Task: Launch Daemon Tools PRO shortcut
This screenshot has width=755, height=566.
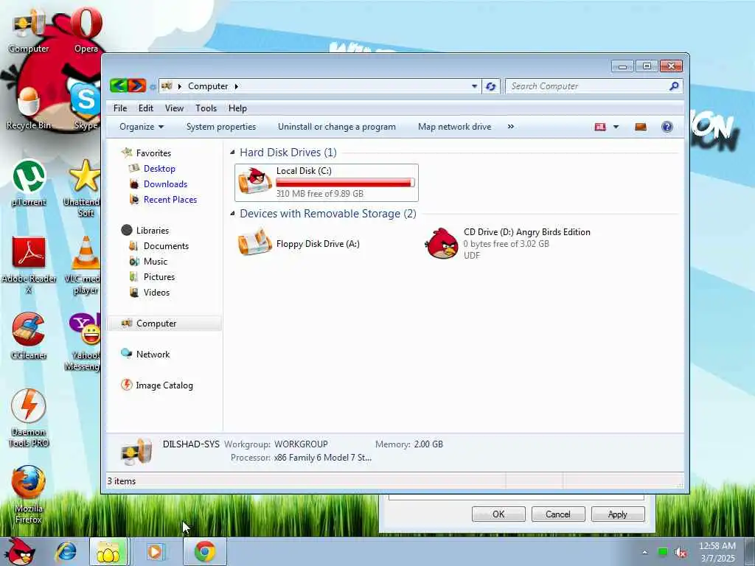Action: tap(29, 419)
